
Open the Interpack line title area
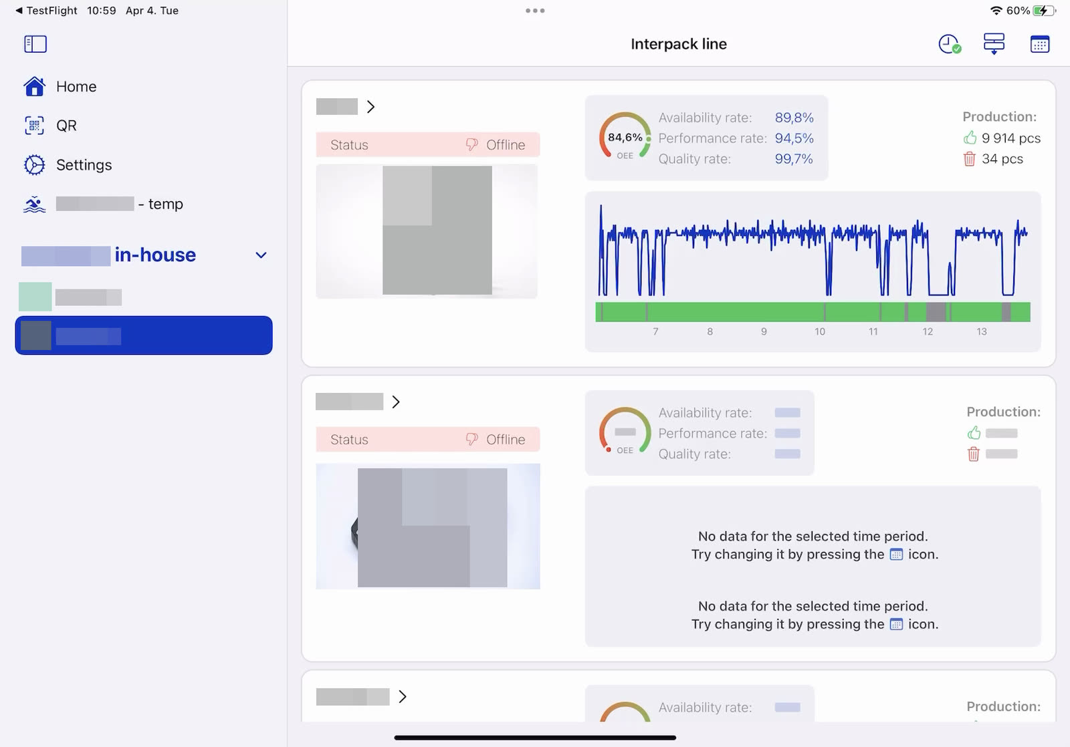[x=678, y=43]
